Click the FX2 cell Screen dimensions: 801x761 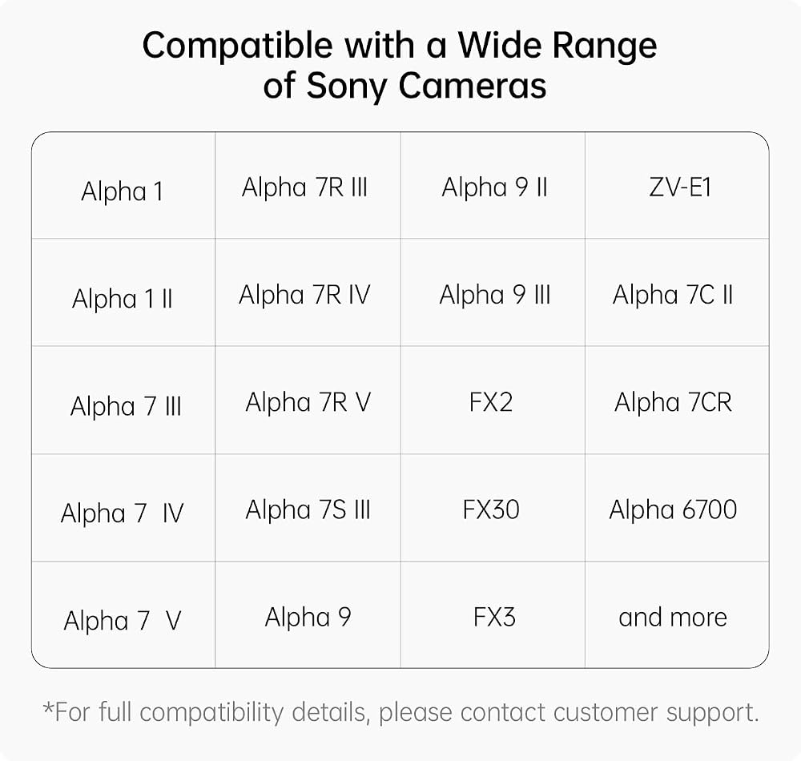coord(493,401)
